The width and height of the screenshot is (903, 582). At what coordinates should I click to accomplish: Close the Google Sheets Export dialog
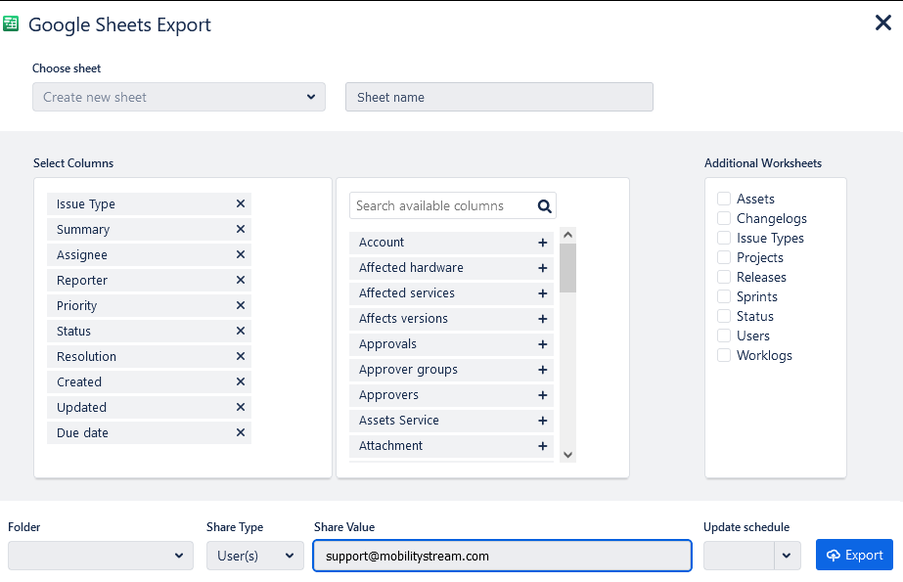tap(882, 22)
